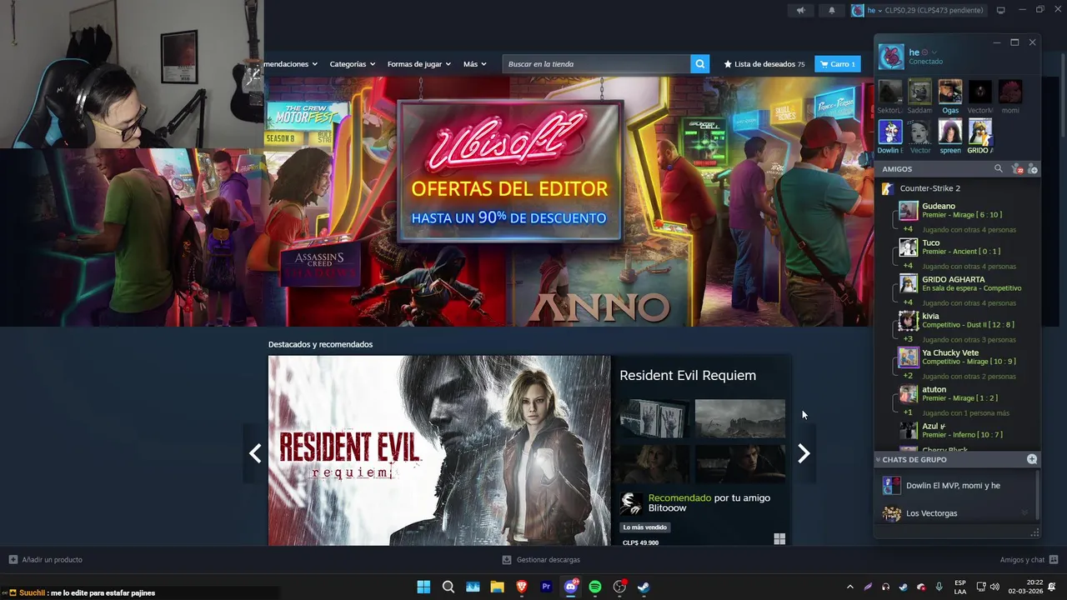Open chat with GRIDO AGHARTA
This screenshot has width=1067, height=600.
pyautogui.click(x=967, y=283)
